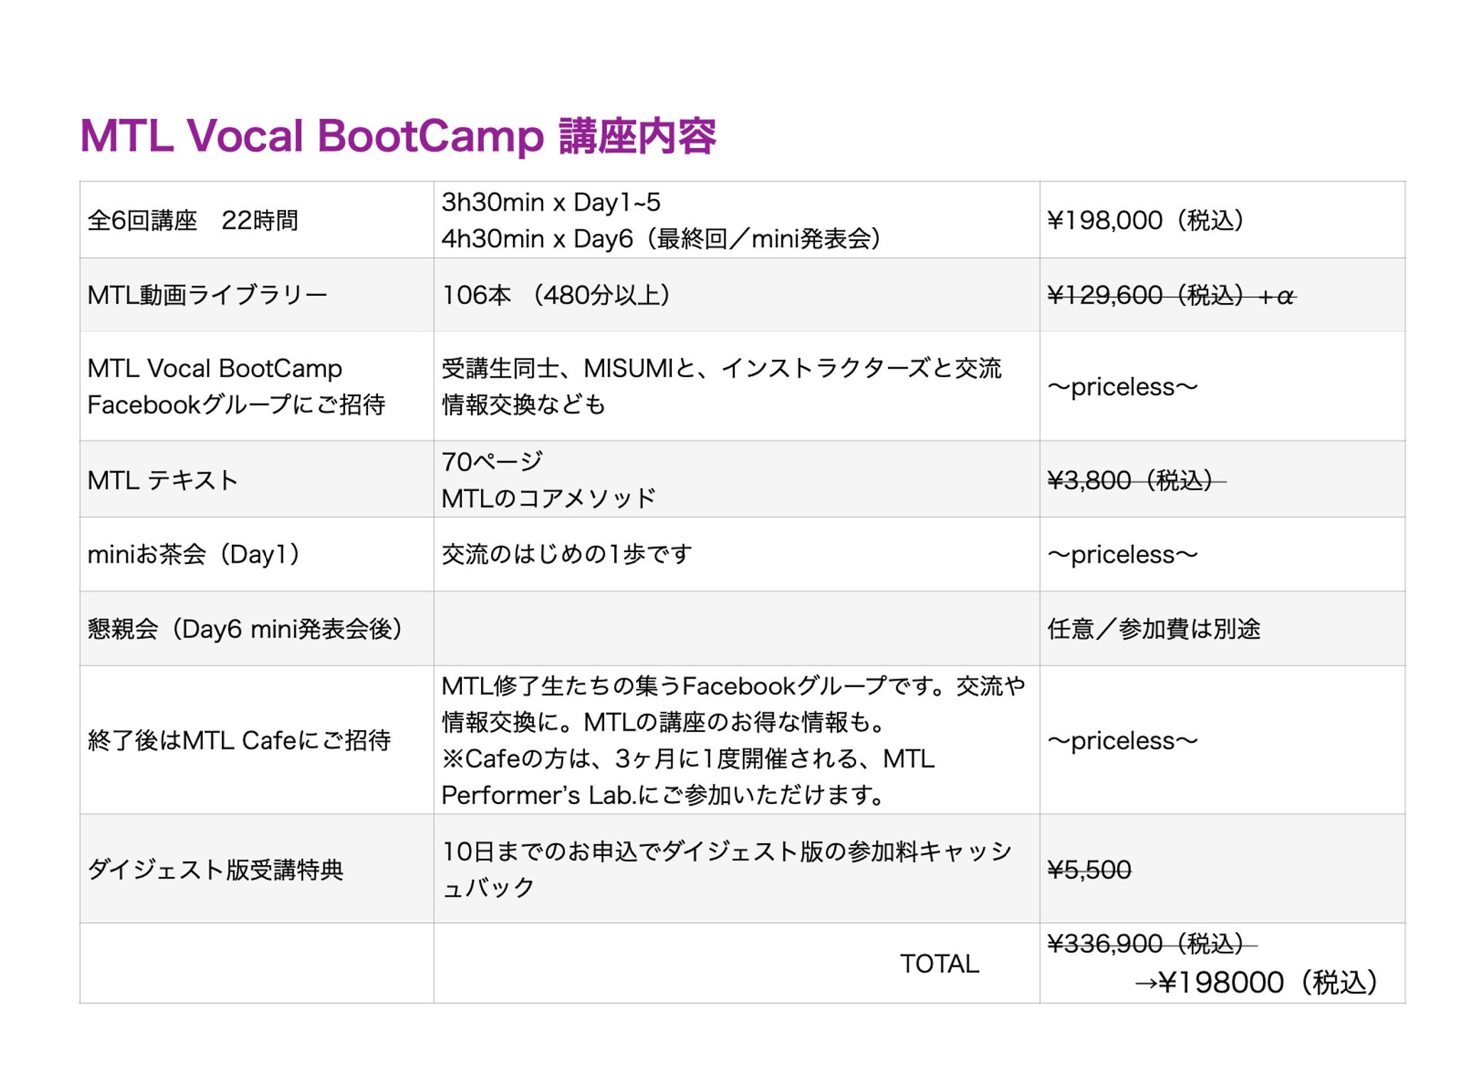The height and width of the screenshot is (1070, 1466).
Task: Select the price '¥198,000（税込）' in the first row
Action: [1146, 221]
